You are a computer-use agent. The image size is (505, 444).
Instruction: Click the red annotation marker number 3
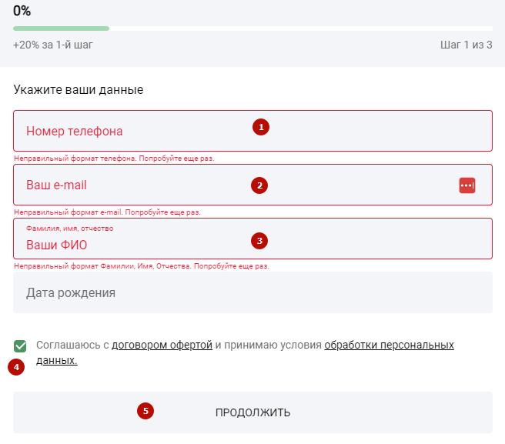pos(259,241)
